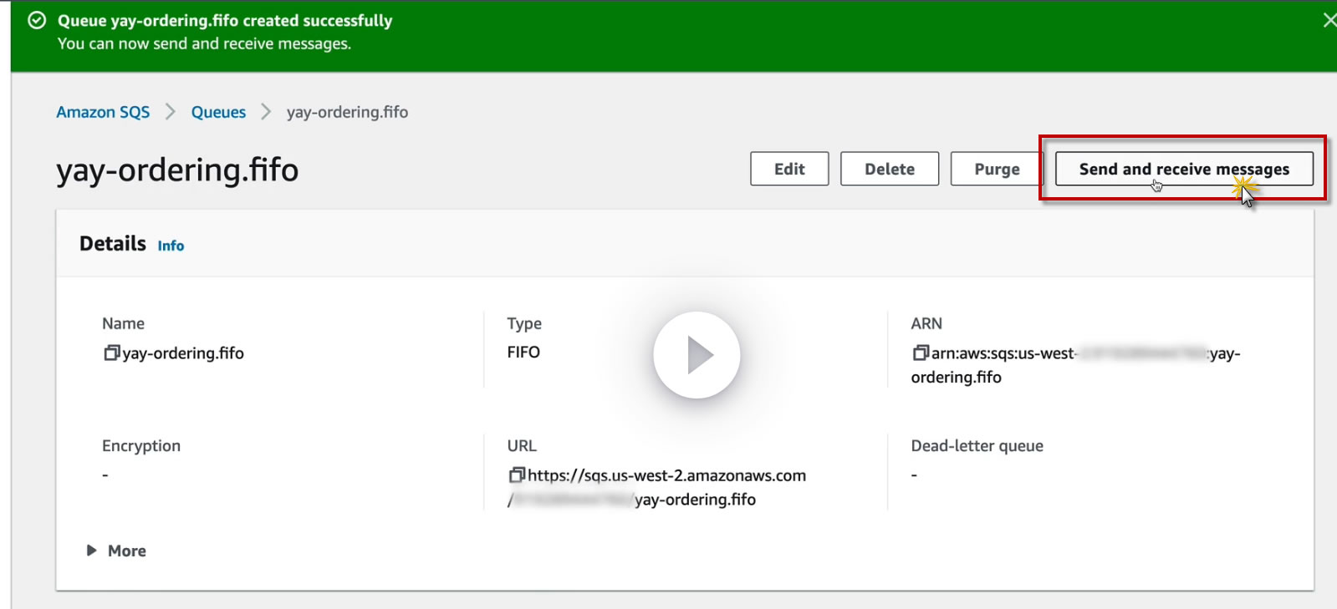Go to the Amazon SQS breadcrumb link
The height and width of the screenshot is (609, 1337).
tap(103, 112)
